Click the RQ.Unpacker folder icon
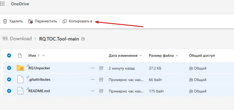Viewport: 234px width, 110px height. 20,68
